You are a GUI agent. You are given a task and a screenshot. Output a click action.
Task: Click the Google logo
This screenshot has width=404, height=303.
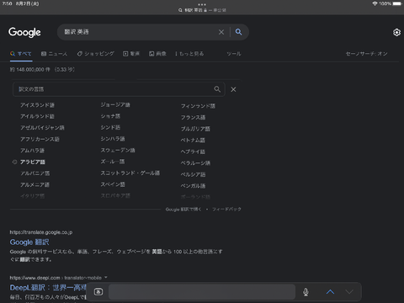tap(24, 32)
